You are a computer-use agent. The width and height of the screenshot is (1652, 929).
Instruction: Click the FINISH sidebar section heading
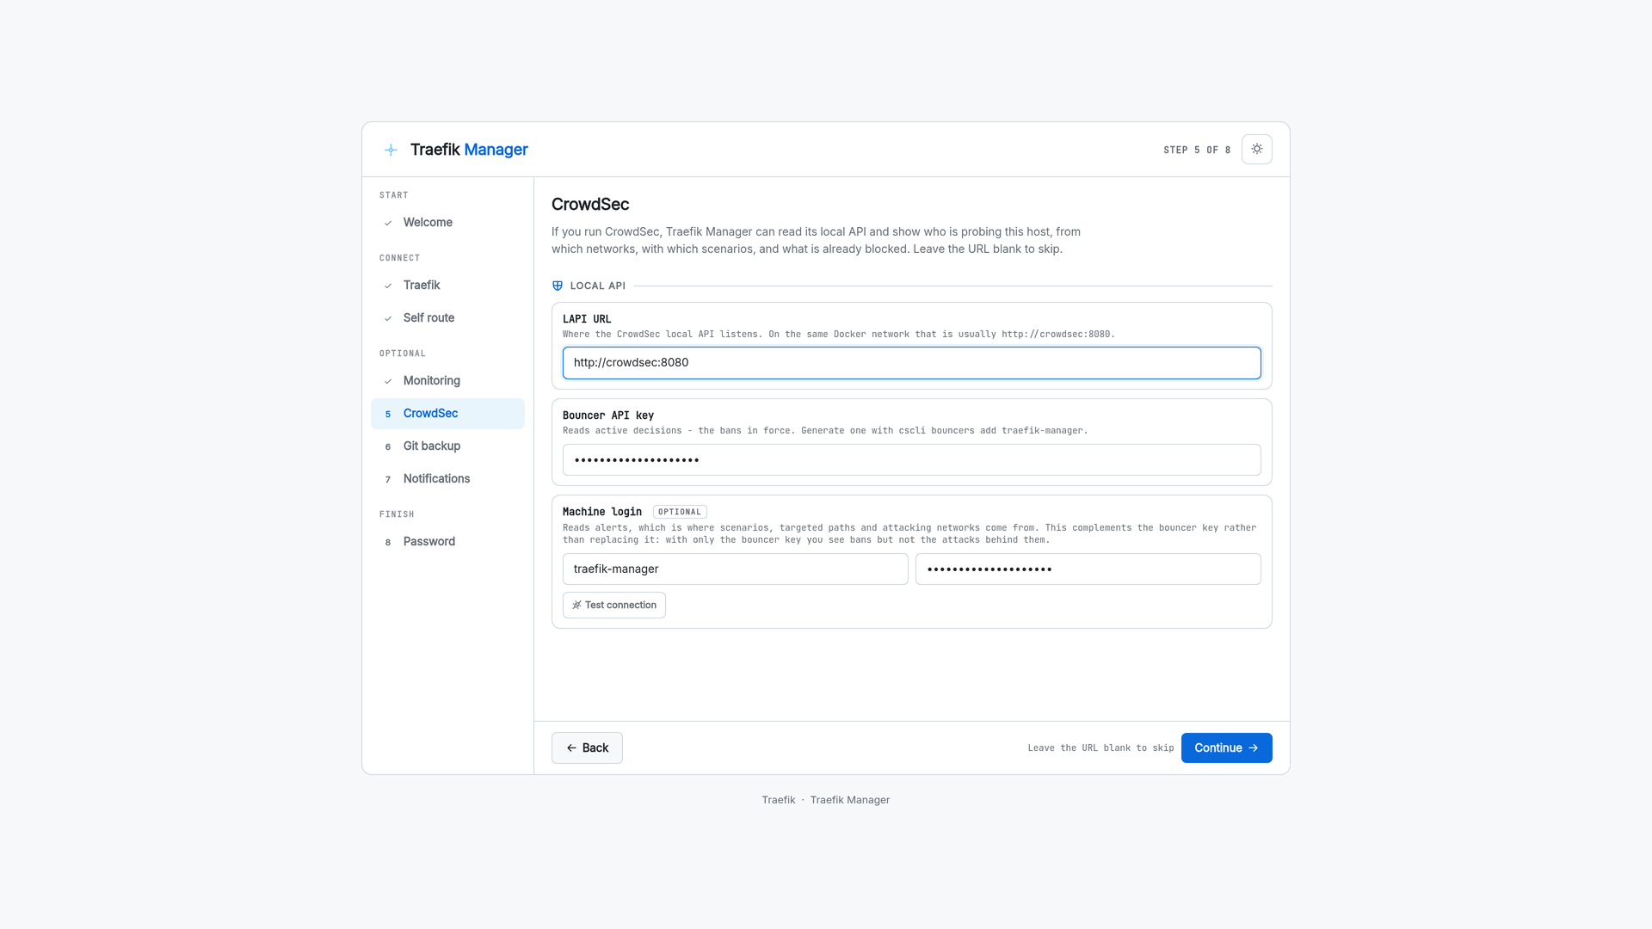[x=397, y=514]
